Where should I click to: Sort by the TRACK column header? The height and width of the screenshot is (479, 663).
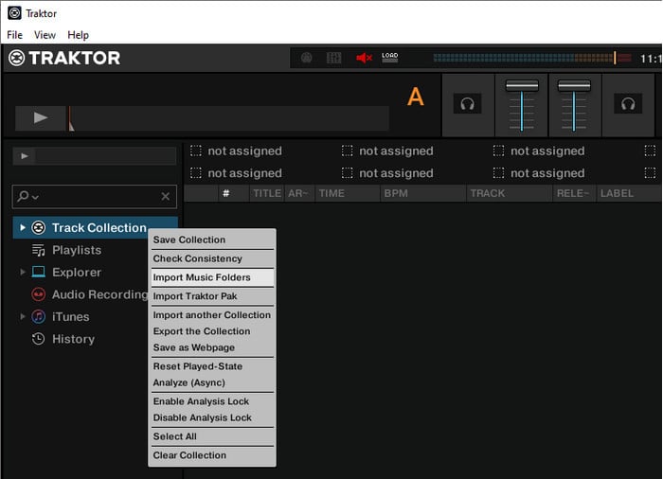coord(510,193)
